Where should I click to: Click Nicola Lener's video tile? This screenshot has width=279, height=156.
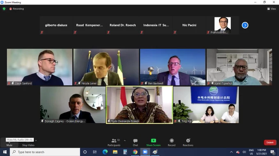tap(106, 67)
